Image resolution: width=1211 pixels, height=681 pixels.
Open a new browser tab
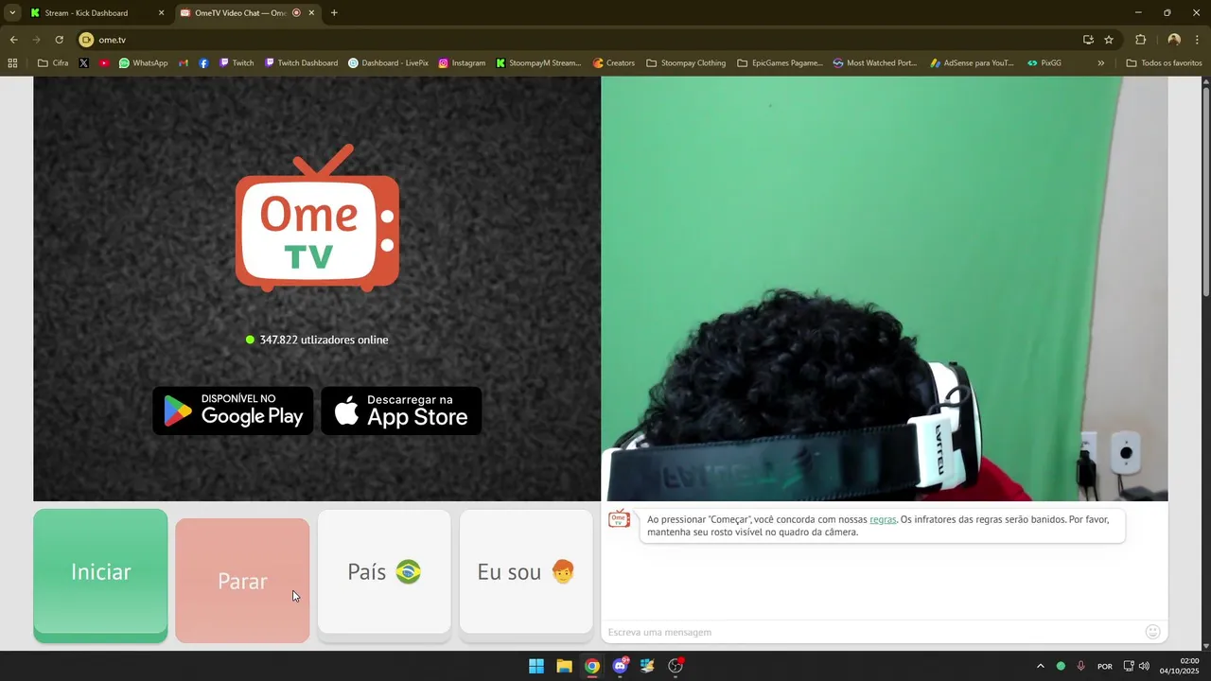pyautogui.click(x=334, y=13)
